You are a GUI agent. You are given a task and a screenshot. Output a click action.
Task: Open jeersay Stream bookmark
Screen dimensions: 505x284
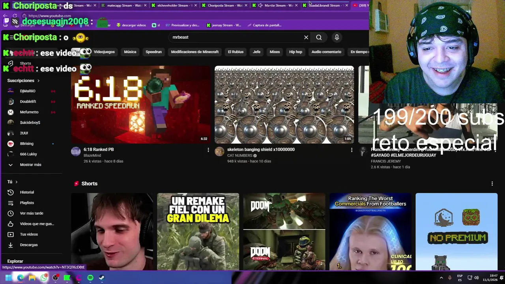point(224,25)
